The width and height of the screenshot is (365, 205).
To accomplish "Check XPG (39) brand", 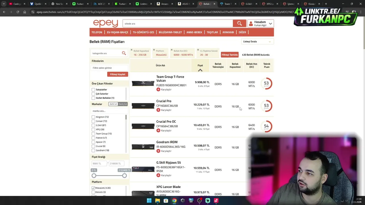I will tap(93, 130).
